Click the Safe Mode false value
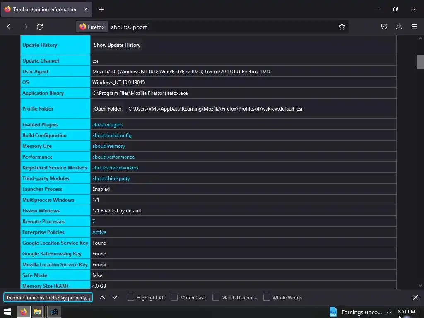 pos(97,275)
